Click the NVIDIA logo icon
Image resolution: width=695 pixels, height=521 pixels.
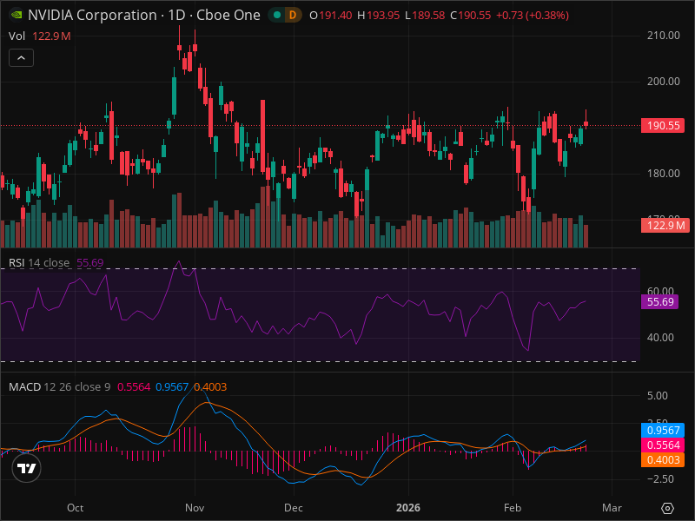pyautogui.click(x=17, y=15)
